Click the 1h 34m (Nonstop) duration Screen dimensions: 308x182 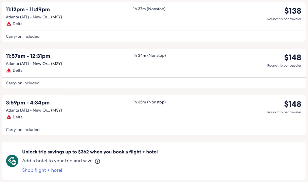(149, 55)
